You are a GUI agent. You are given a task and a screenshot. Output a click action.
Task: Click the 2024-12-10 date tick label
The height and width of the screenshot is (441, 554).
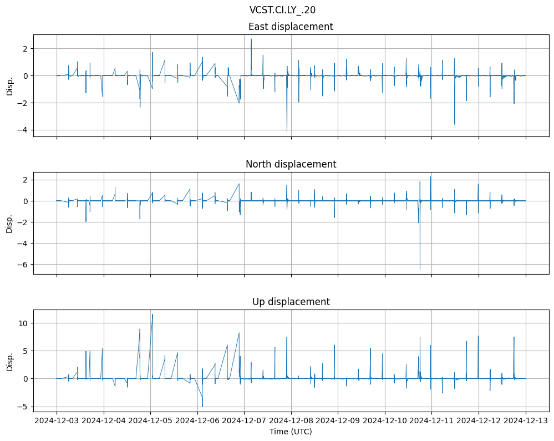[x=385, y=420]
